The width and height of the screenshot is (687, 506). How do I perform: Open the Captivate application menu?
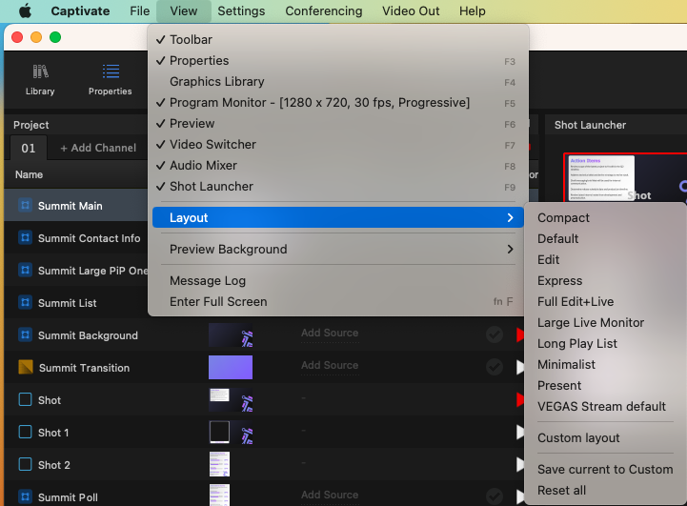click(x=80, y=10)
